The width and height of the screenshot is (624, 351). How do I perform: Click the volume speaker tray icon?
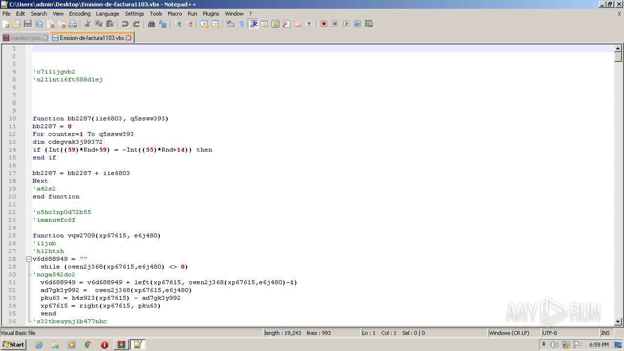click(x=554, y=345)
